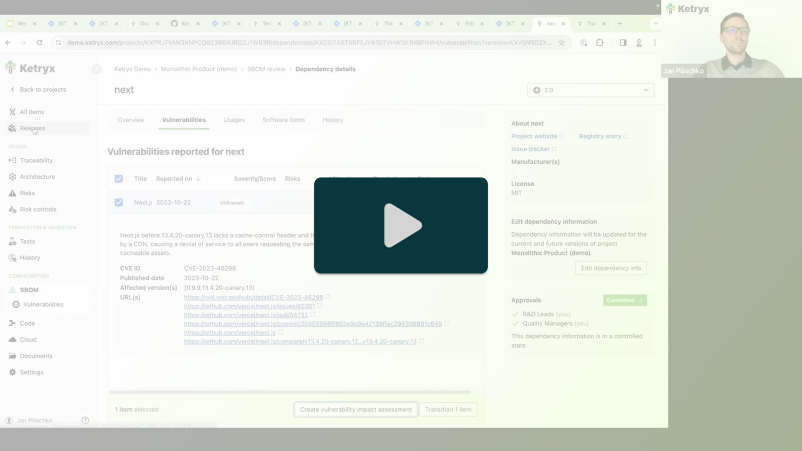Switch to the Usages tab
Screen dimensions: 802x451
[234, 120]
